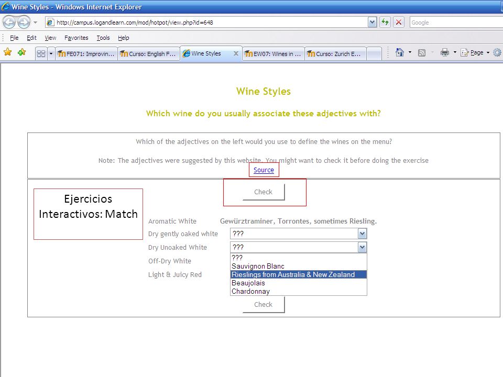Viewport: 503px width, 377px height.
Task: Open the Print options dropdown arrow
Action: (x=455, y=52)
